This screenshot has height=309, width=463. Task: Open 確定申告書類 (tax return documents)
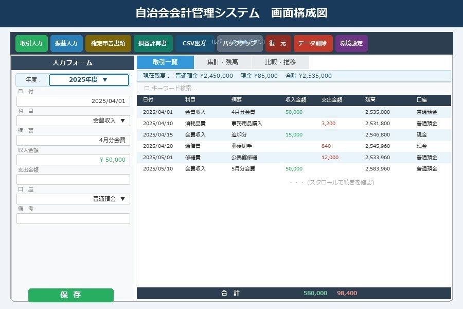[106, 44]
